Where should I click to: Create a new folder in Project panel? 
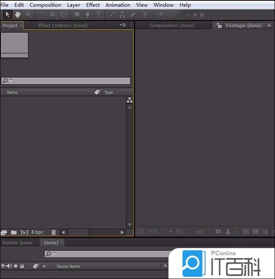point(14,232)
